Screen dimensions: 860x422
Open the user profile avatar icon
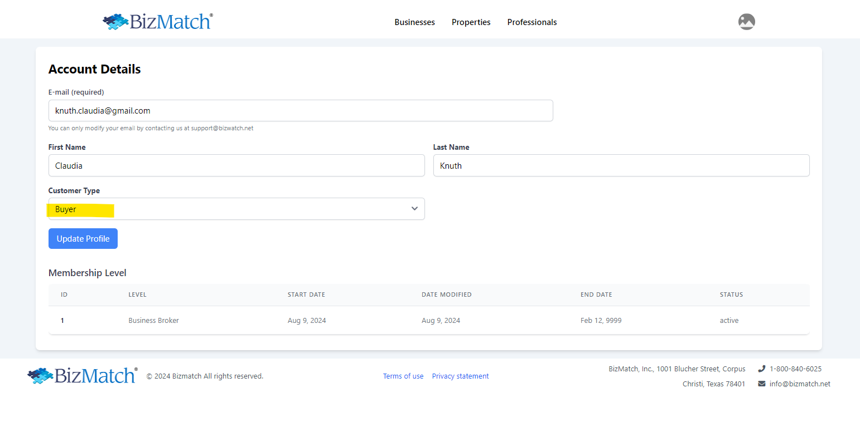pos(746,22)
